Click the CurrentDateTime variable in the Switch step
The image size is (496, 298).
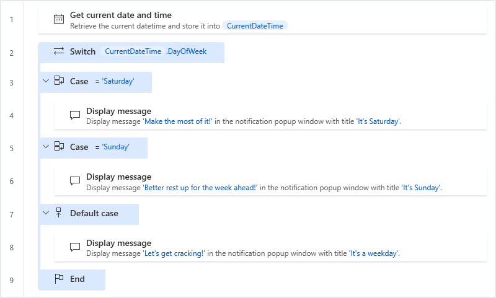pos(133,51)
